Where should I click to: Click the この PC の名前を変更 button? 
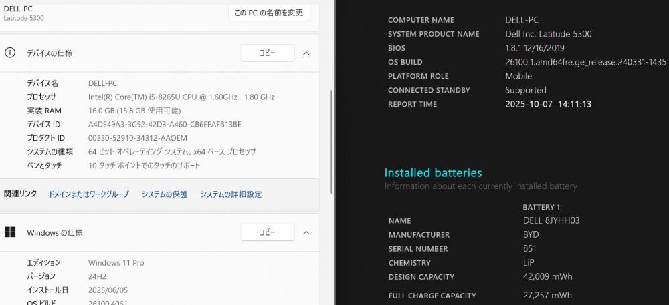(x=269, y=13)
